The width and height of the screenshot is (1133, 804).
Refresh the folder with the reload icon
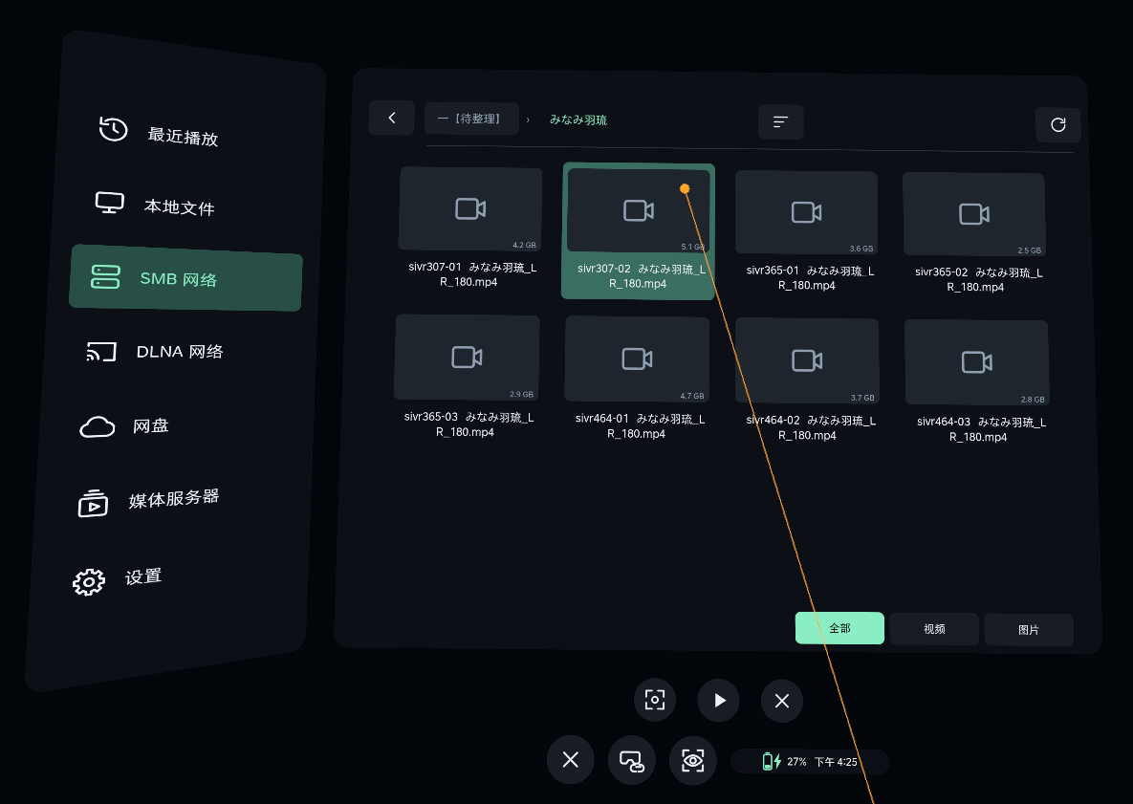point(1057,125)
